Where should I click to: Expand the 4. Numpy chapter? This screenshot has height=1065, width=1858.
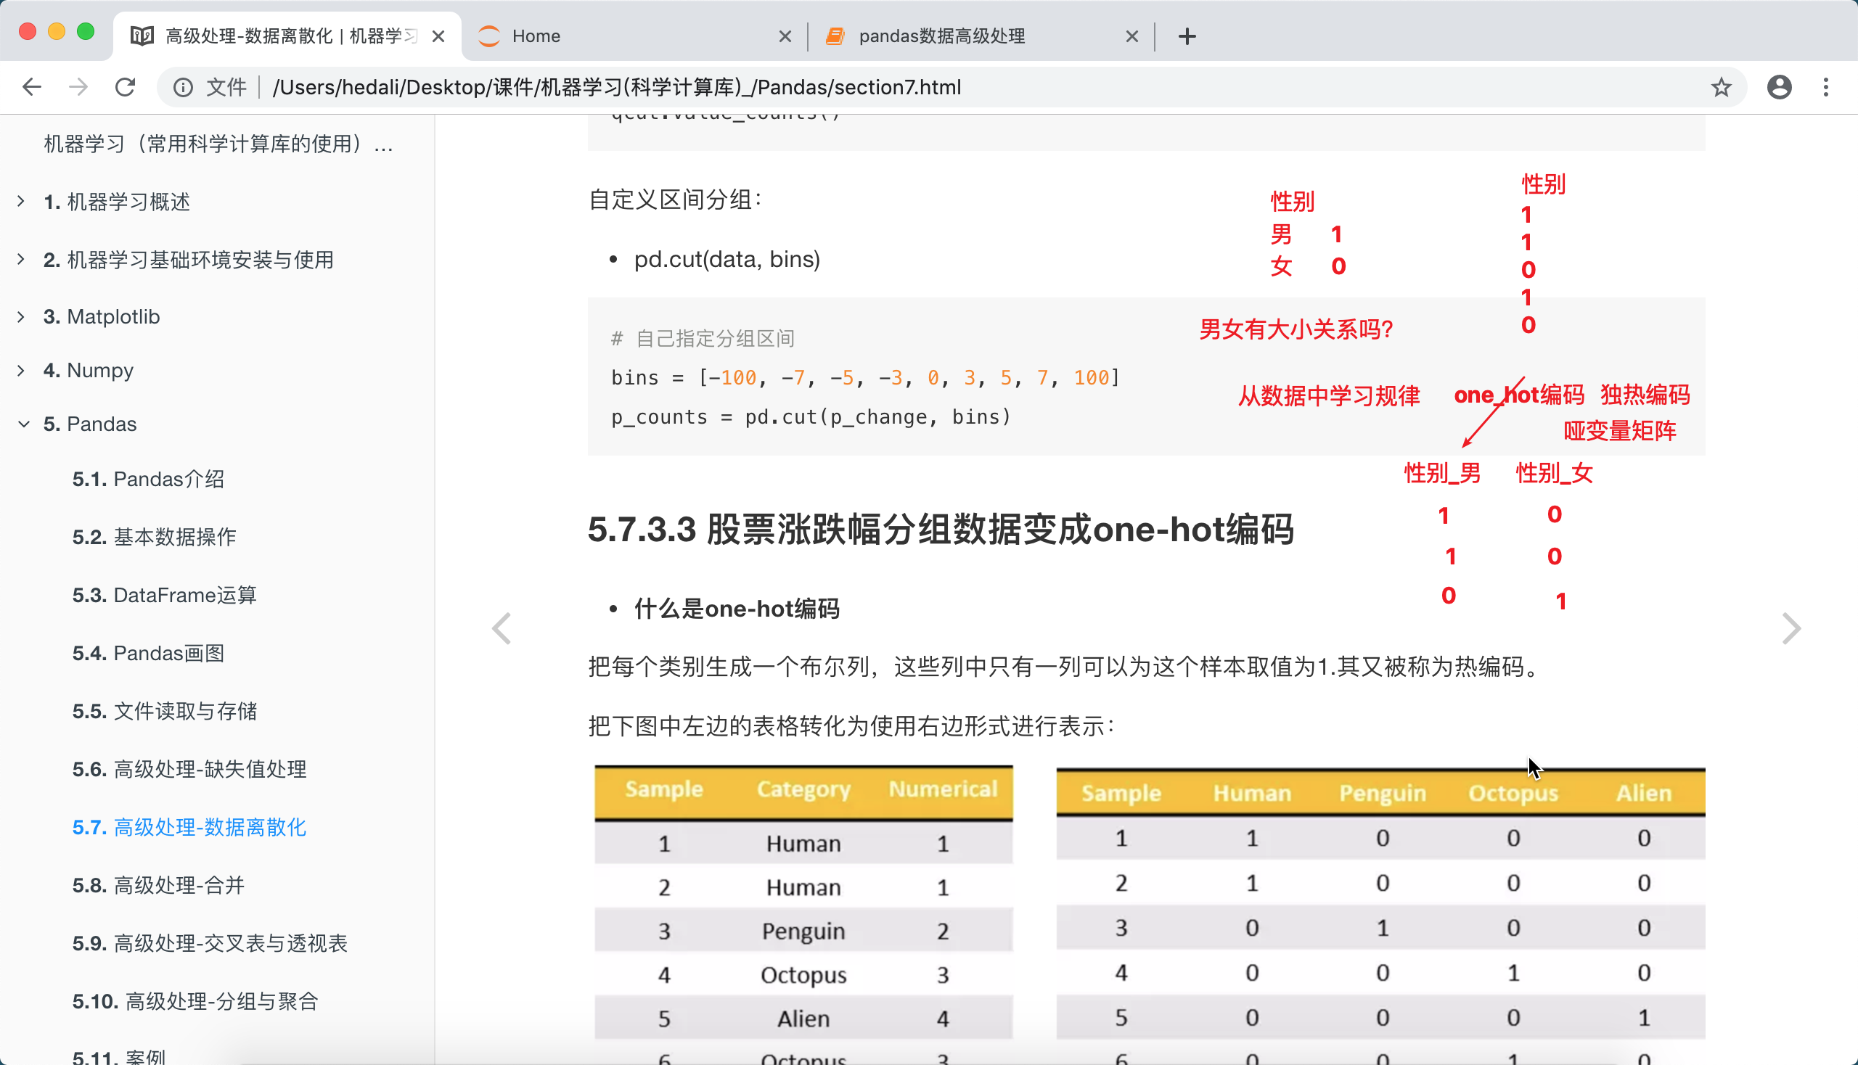click(x=21, y=370)
